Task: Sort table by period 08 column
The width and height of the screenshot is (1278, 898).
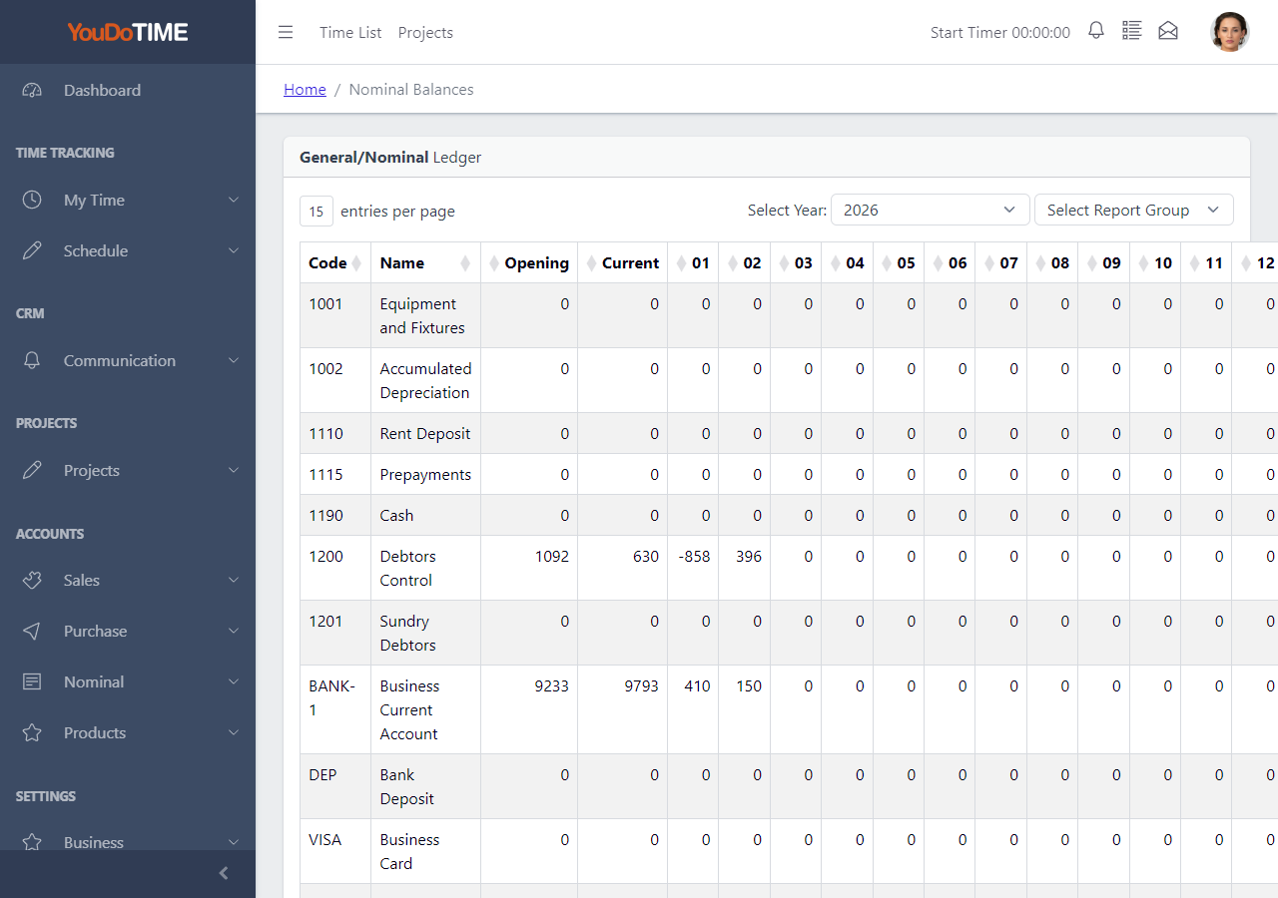Action: pos(1052,262)
